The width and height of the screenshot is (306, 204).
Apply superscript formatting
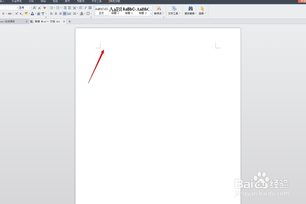click(x=17, y=13)
